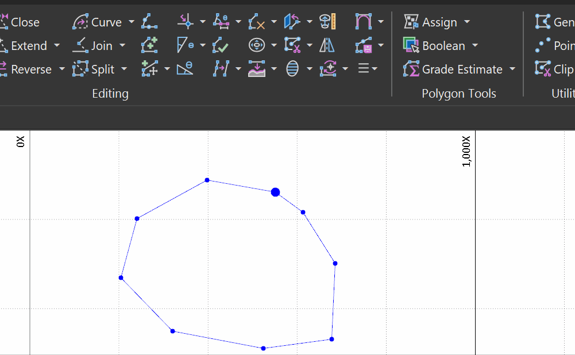Open the Reverse dropdown arrow
575x355 pixels.
pos(62,69)
